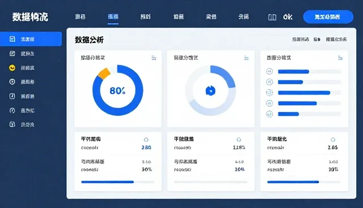Select the first top navigation tab
Screen dimensions: 363x208
point(81,16)
